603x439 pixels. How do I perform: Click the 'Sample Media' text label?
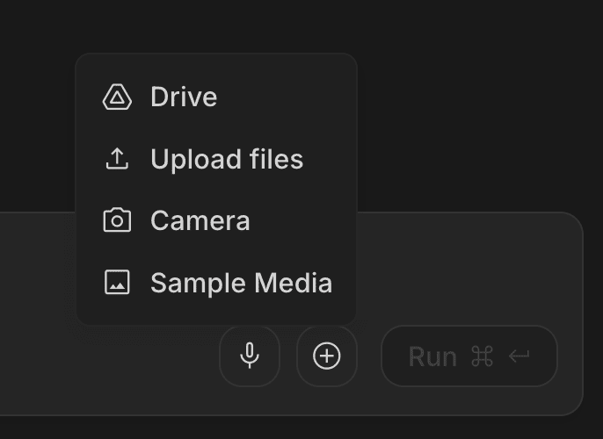[x=241, y=283]
